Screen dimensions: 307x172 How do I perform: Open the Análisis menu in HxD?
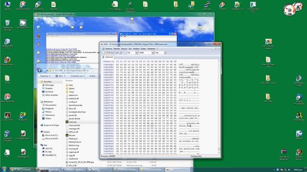pyautogui.click(x=136, y=49)
